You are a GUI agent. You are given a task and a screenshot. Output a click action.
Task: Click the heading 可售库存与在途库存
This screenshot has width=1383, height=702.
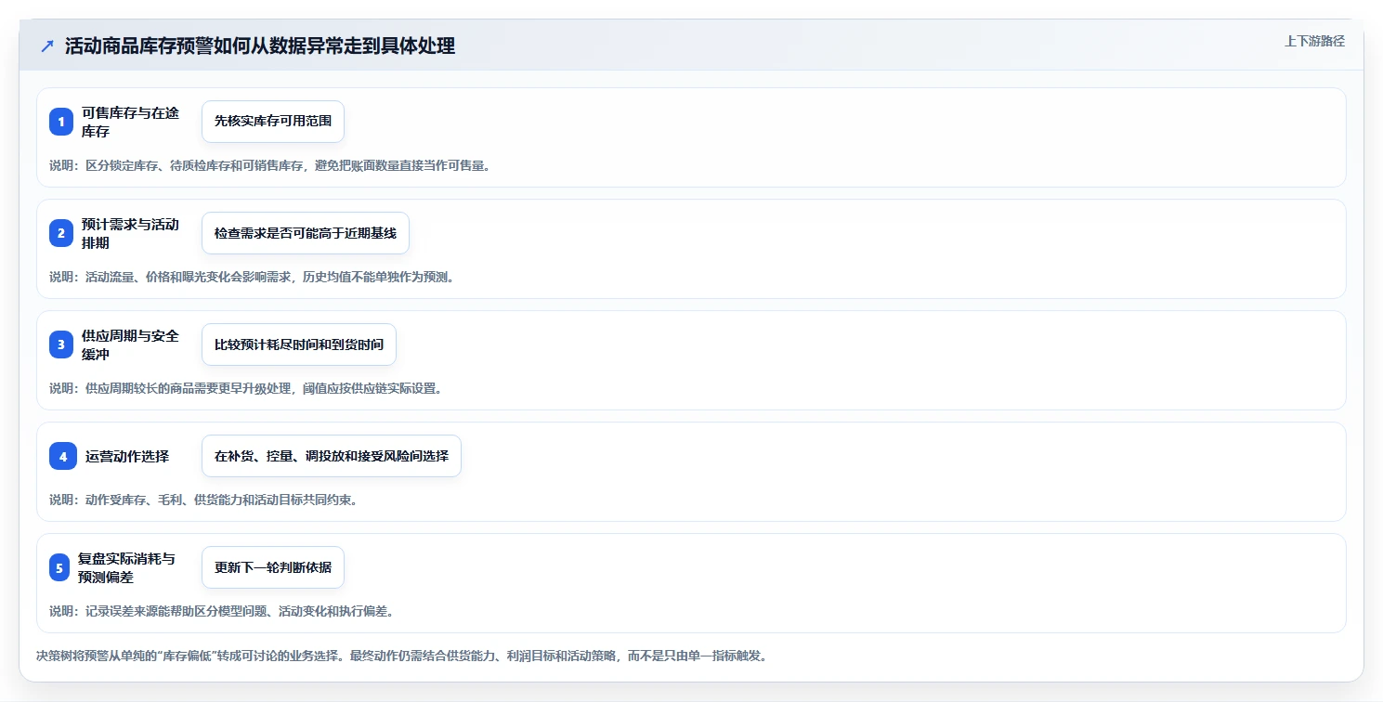click(130, 122)
